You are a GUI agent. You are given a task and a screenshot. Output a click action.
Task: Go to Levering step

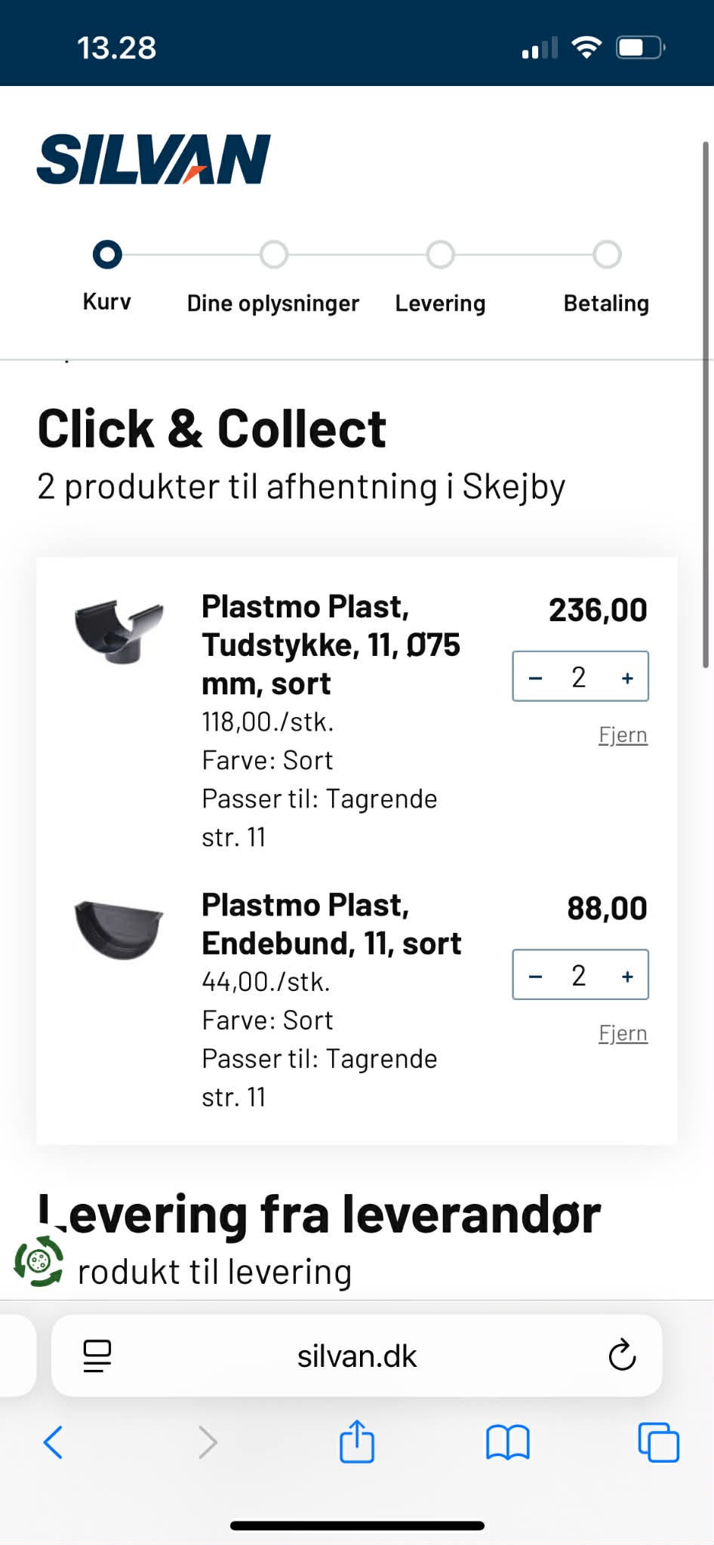click(440, 255)
